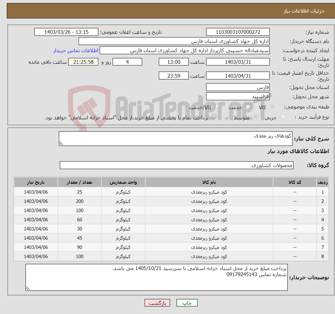Screen dimensions: 335x314
Task: Open the اطلاعات تماس خریدار link
Action: click(76, 50)
